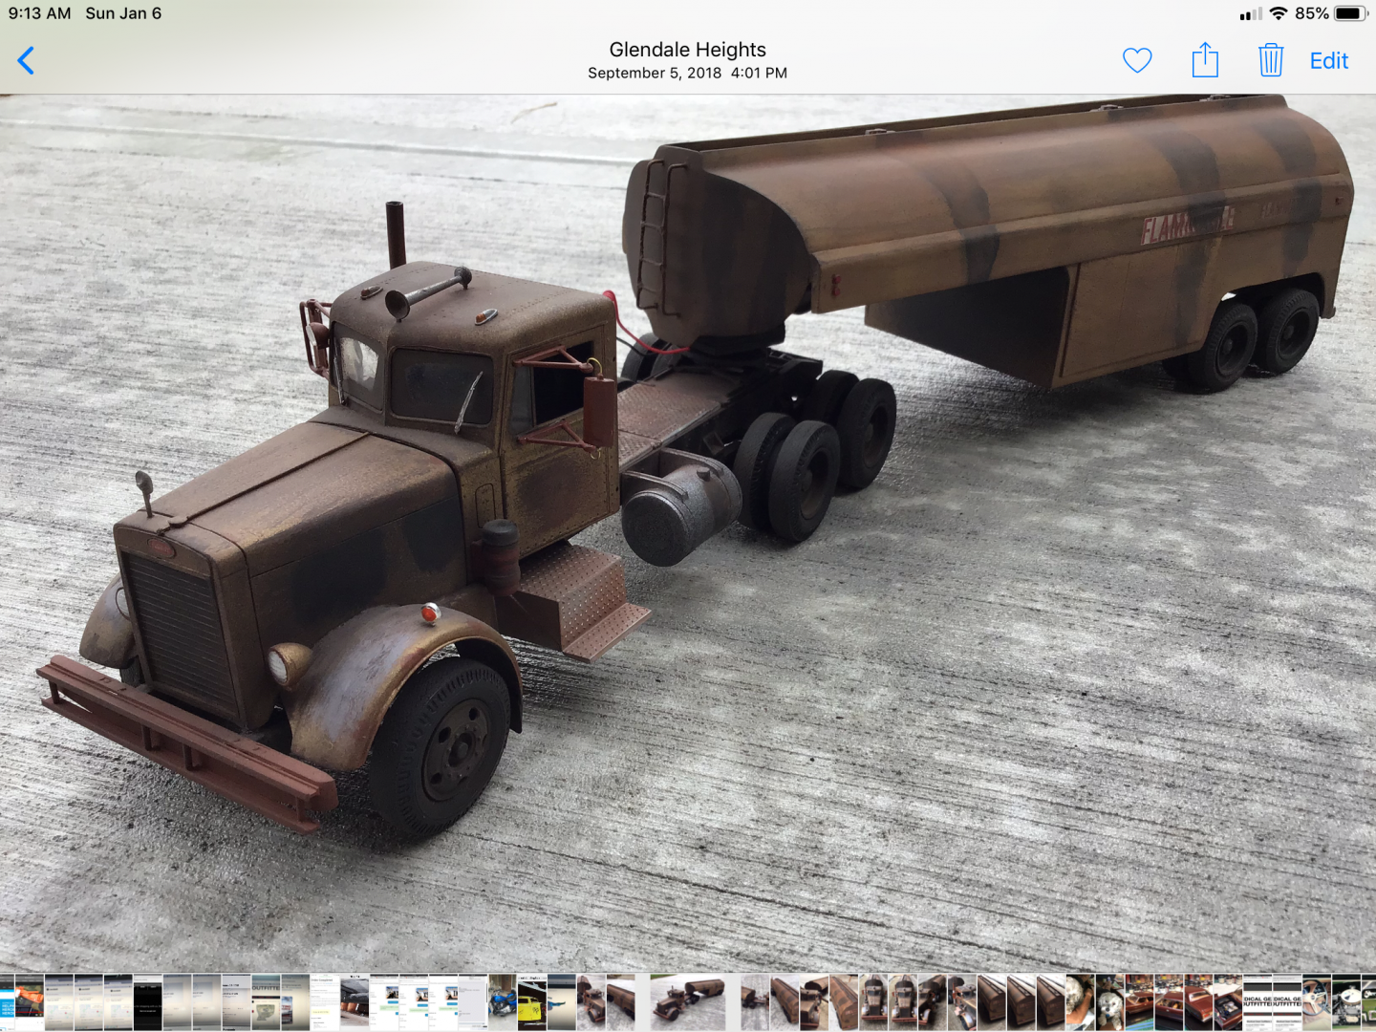Screen dimensions: 1376x1032
Task: Tap the 9:13 AM clock
Action: click(39, 13)
